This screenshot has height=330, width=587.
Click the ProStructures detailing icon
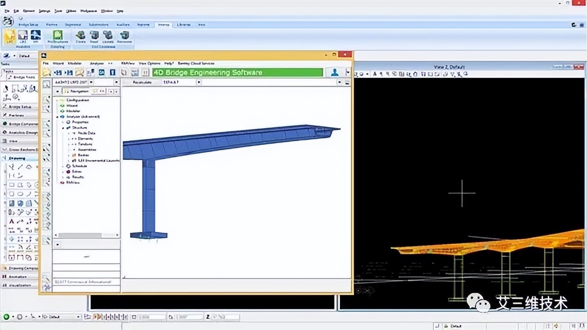[x=57, y=36]
